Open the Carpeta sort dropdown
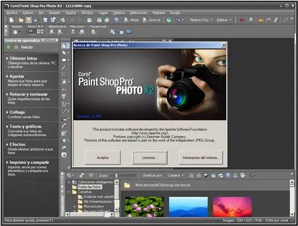Viewport: 298px width, 226px height. (175, 176)
